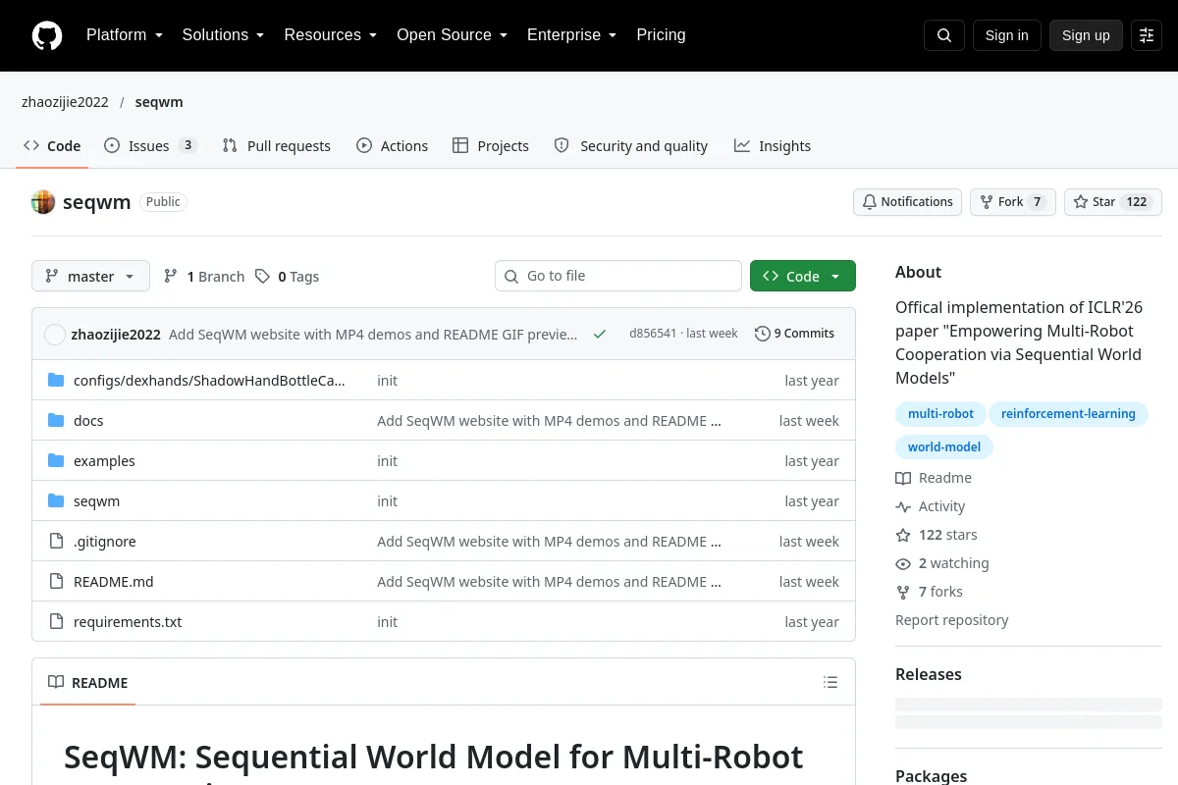Open the Security and quality tab
This screenshot has width=1178, height=785.
[631, 145]
